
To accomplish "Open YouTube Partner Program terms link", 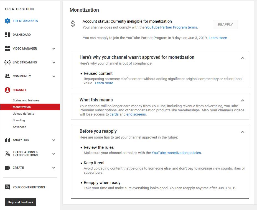I will [171, 27].
